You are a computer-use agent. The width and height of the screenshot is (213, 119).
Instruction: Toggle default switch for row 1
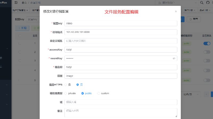(207, 43)
